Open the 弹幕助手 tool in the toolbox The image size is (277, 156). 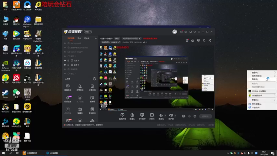click(68, 88)
